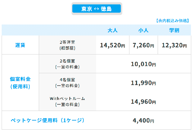Viewport: 194px width, 131px height.
Task: Click the 運賃 row label
Action: (x=20, y=45)
